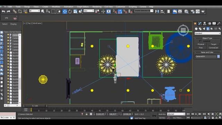222x125 pixels.
Task: Choose the Rectangular Selection Region tool
Action: click(x=53, y=11)
